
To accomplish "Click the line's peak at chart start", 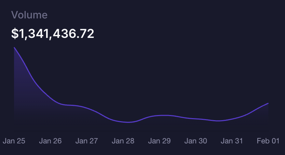I will coord(14,48).
